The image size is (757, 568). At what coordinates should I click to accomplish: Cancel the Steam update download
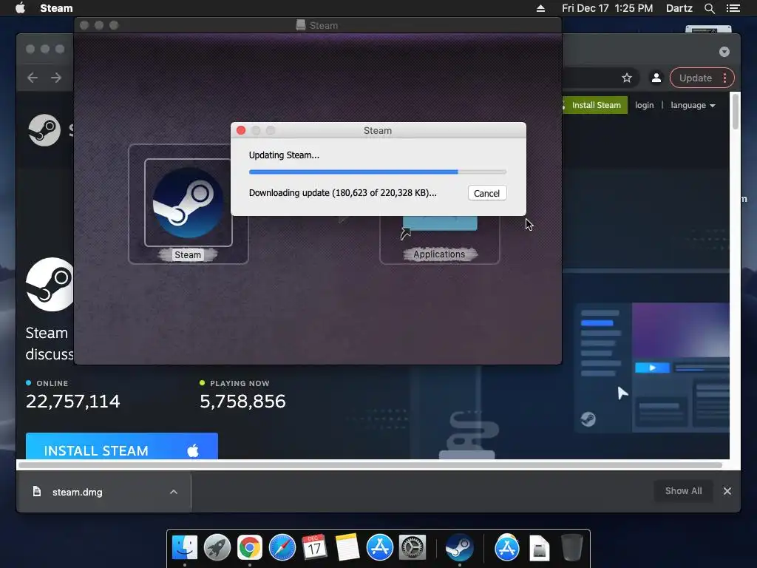486,193
